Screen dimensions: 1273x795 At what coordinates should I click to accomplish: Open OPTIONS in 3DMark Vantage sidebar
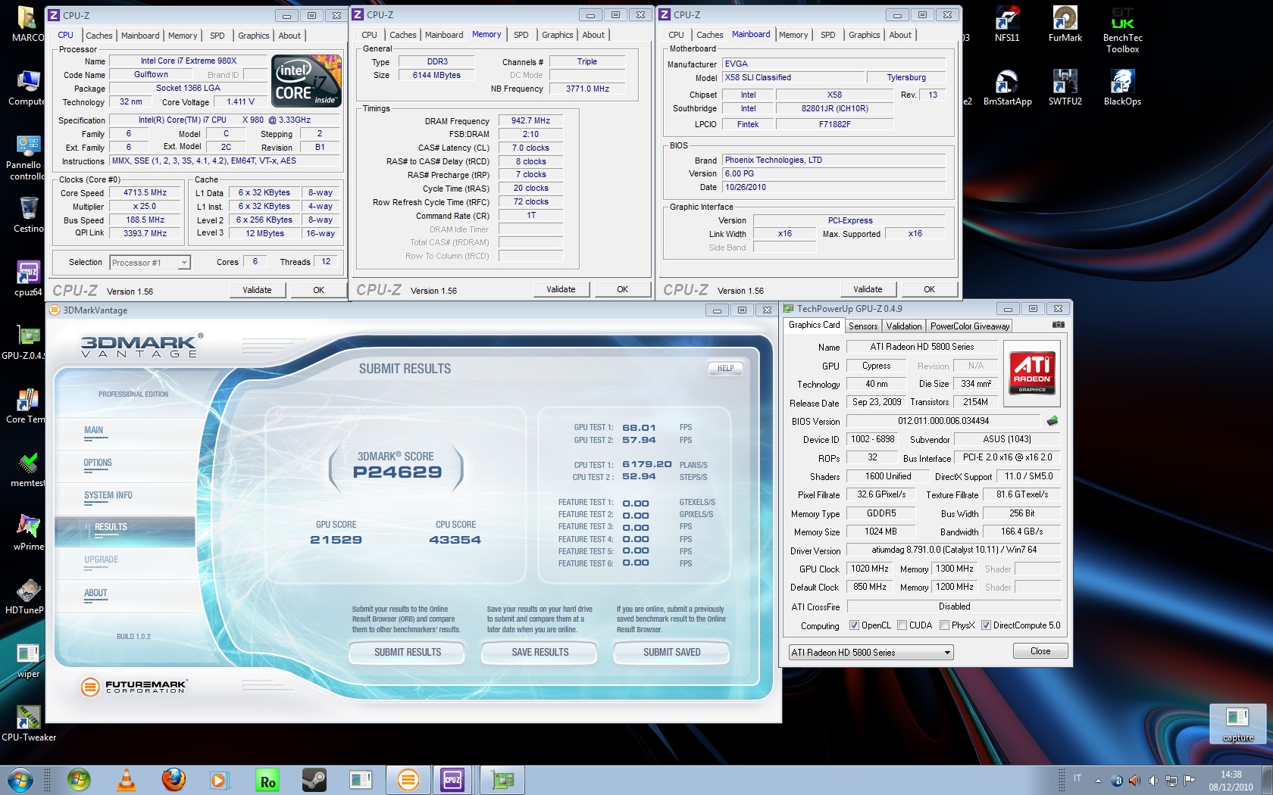(98, 463)
